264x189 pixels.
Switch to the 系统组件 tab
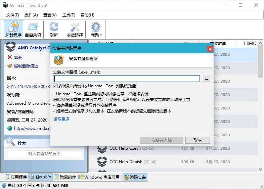(x=40, y=177)
